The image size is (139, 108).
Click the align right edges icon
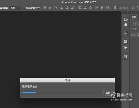[x=73, y=8]
